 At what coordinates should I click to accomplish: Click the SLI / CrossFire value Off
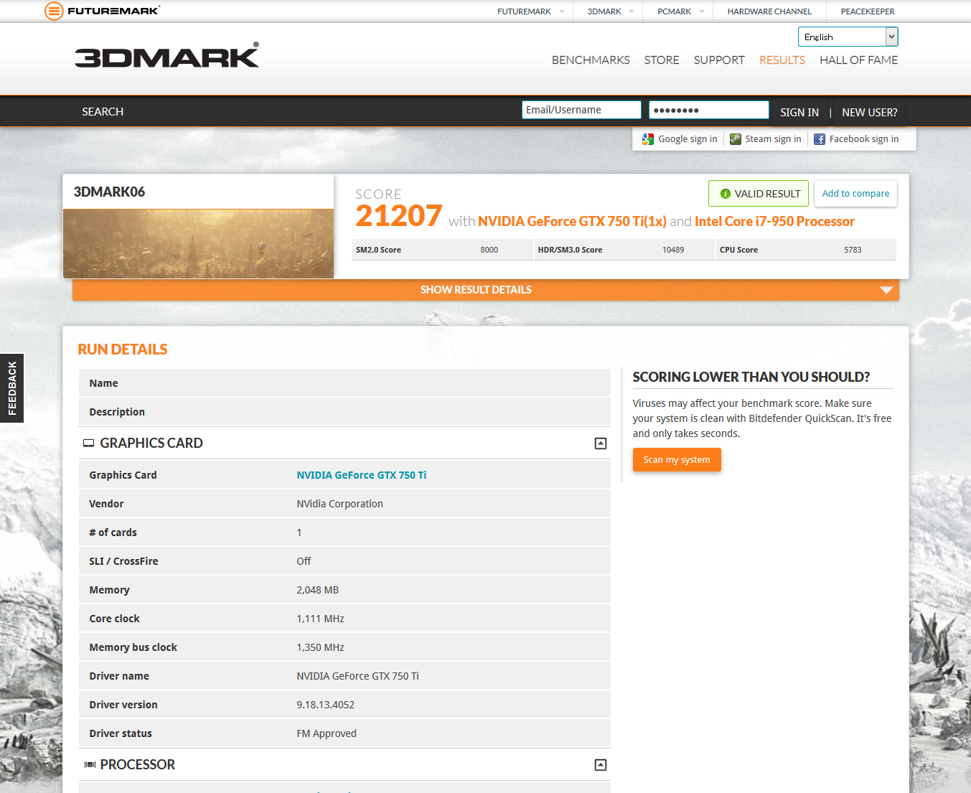click(x=304, y=561)
